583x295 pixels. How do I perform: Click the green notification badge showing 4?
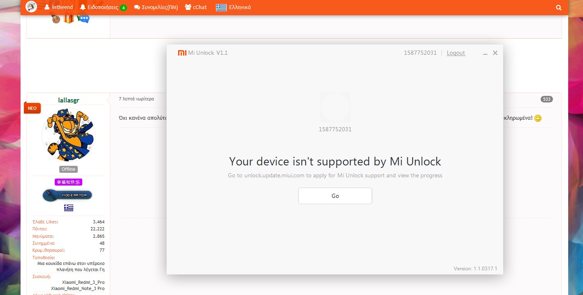pos(123,7)
